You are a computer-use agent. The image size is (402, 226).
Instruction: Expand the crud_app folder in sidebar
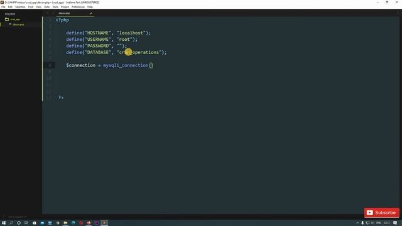15,19
